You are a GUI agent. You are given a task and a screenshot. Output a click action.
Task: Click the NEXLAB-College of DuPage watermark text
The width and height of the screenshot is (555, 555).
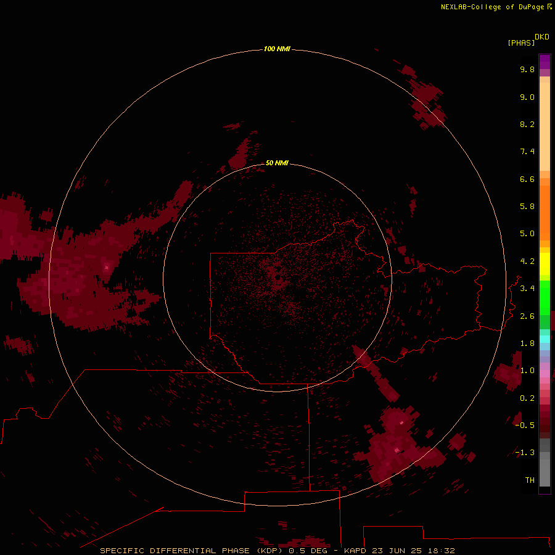[496, 7]
